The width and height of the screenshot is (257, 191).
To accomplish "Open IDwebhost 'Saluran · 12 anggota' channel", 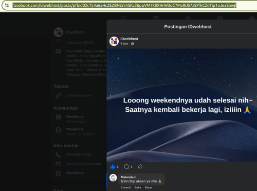I will (x=80, y=131).
